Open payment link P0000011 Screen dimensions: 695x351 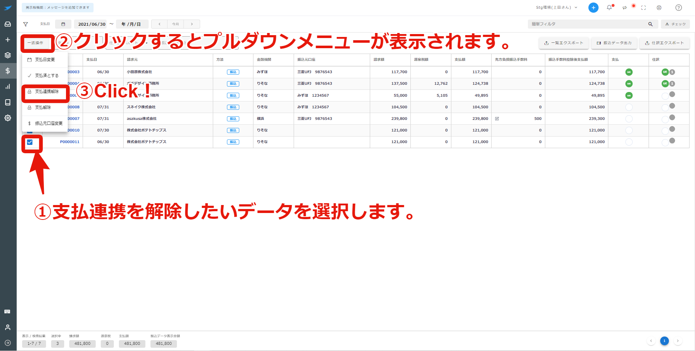(x=70, y=142)
